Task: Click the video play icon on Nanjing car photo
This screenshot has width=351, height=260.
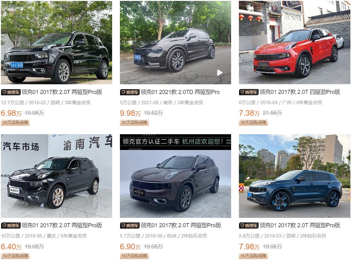Action: [220, 72]
